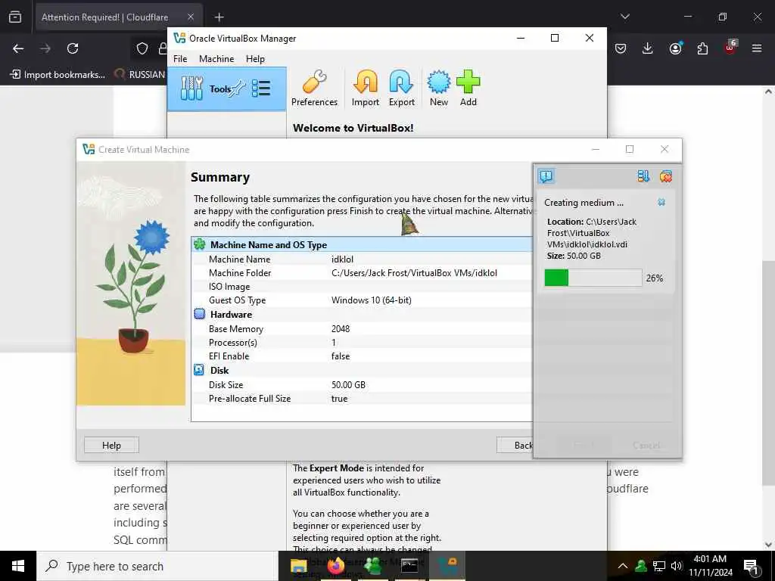The image size is (775, 581).
Task: Click the EFI Enable false value
Action: tap(341, 356)
